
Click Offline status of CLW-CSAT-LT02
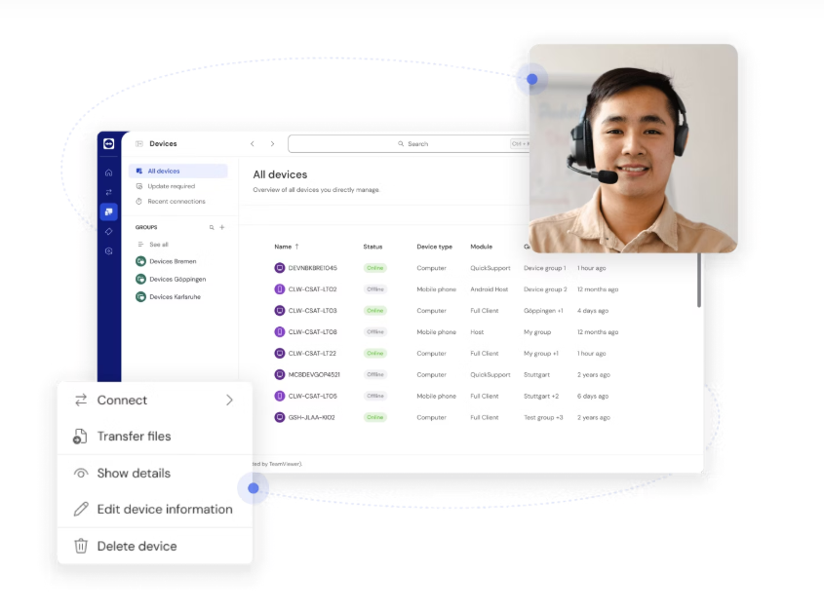point(375,289)
